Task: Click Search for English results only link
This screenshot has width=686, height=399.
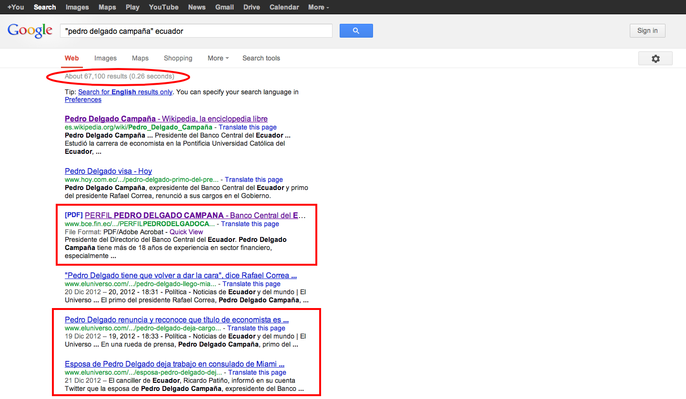Action: 125,92
